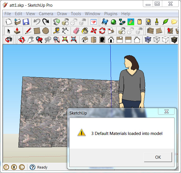Pick the Paint Bucket tool
This screenshot has width=181, height=173.
[x=85, y=31]
